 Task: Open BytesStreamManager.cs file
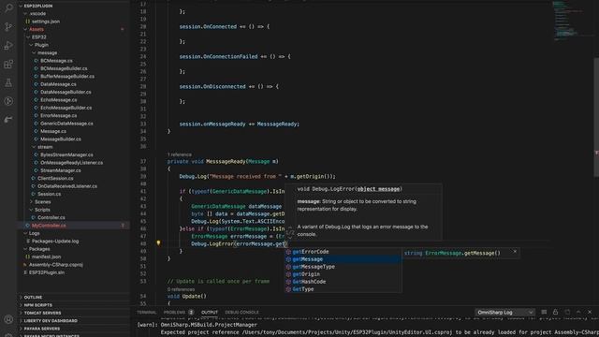tap(66, 154)
